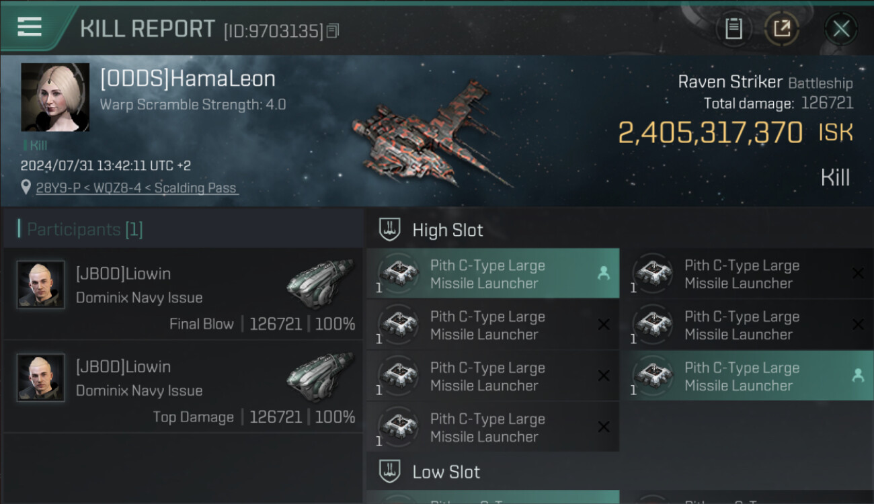Copy the kill report ID
The width and height of the screenshot is (874, 504).
click(333, 31)
